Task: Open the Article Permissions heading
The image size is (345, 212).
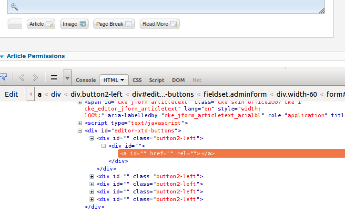Action: [x=36, y=56]
